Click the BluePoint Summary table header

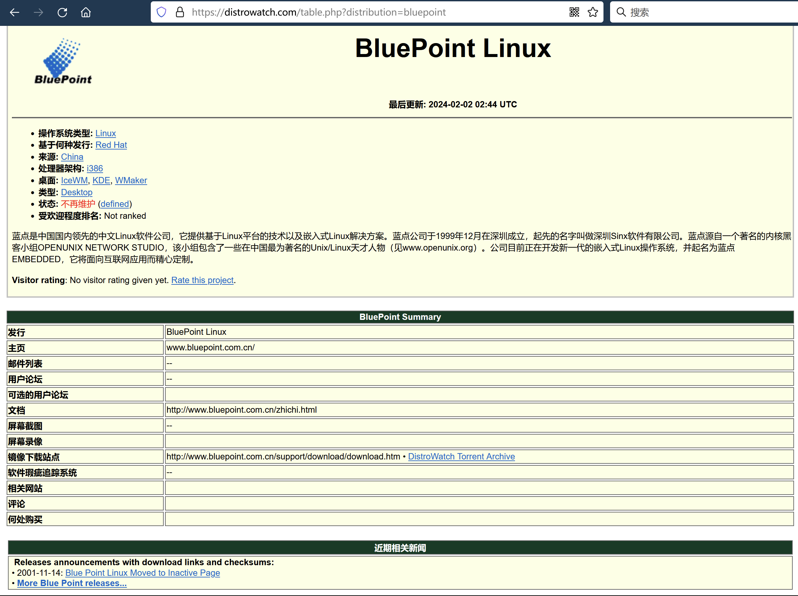400,317
